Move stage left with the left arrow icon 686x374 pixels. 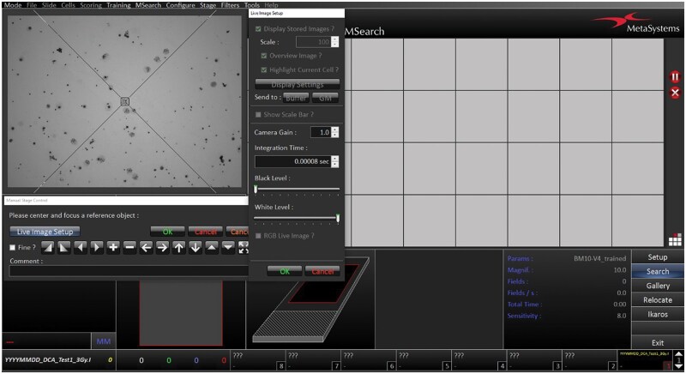coord(146,248)
